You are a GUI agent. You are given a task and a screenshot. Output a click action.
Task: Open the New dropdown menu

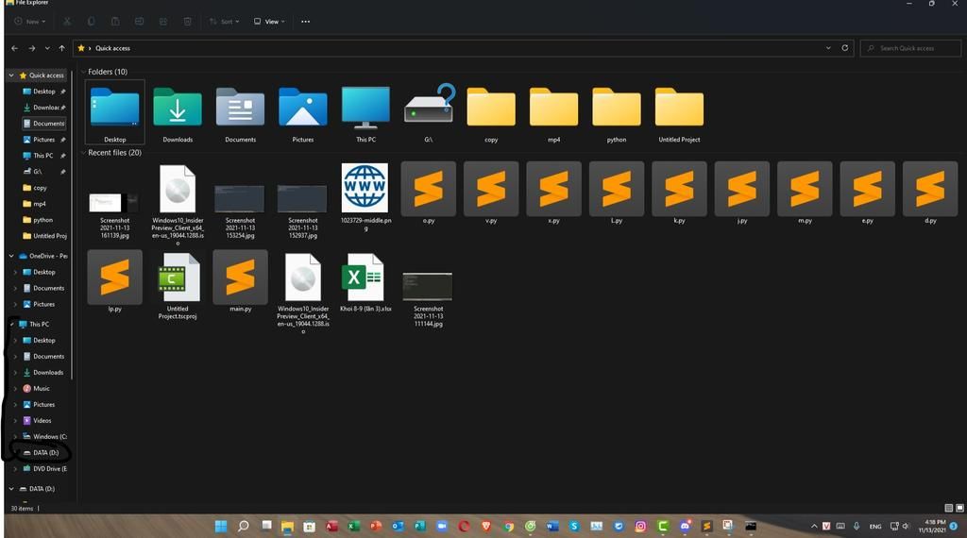click(x=29, y=22)
